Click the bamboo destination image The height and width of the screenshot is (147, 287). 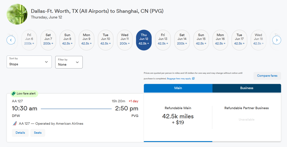click(x=17, y=14)
